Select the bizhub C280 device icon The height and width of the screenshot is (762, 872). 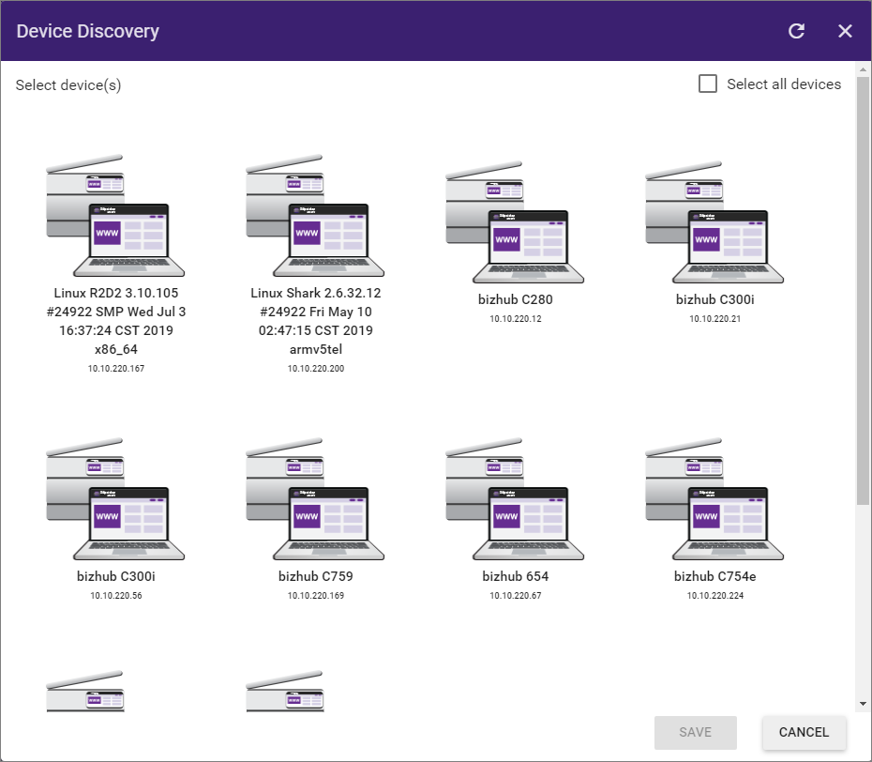click(x=515, y=222)
